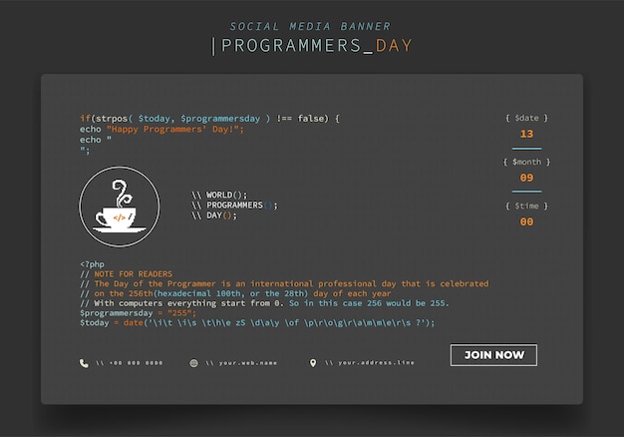Click the $today = date( line

tap(257, 322)
